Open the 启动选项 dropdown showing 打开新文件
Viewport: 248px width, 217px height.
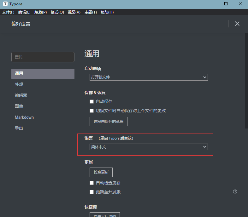point(149,77)
